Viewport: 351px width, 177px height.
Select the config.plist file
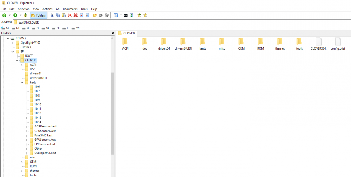pos(338,44)
